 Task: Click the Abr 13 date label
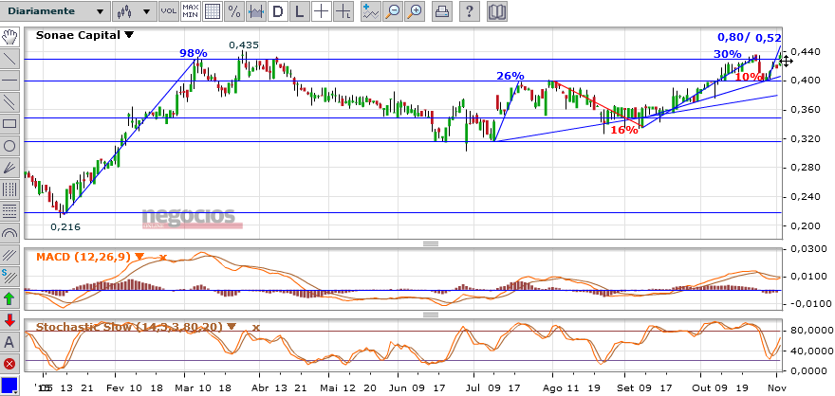point(270,387)
